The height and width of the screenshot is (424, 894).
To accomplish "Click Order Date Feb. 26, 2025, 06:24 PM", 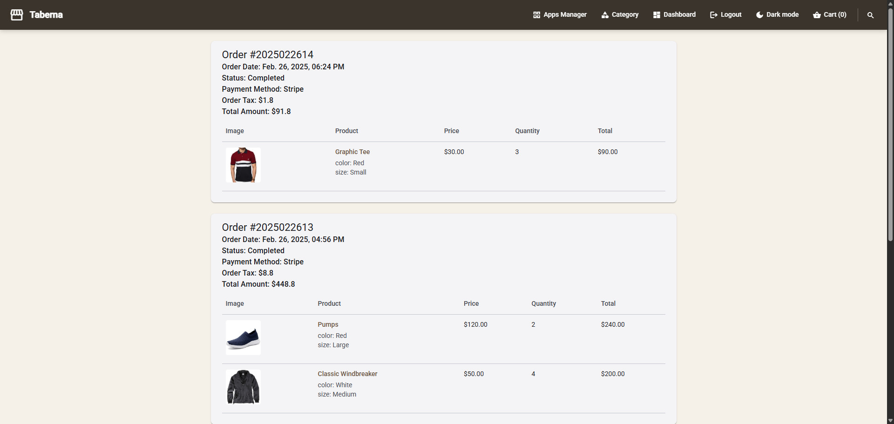I will point(283,67).
